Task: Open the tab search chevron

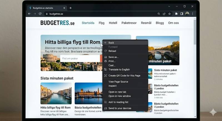Action: (169, 6)
